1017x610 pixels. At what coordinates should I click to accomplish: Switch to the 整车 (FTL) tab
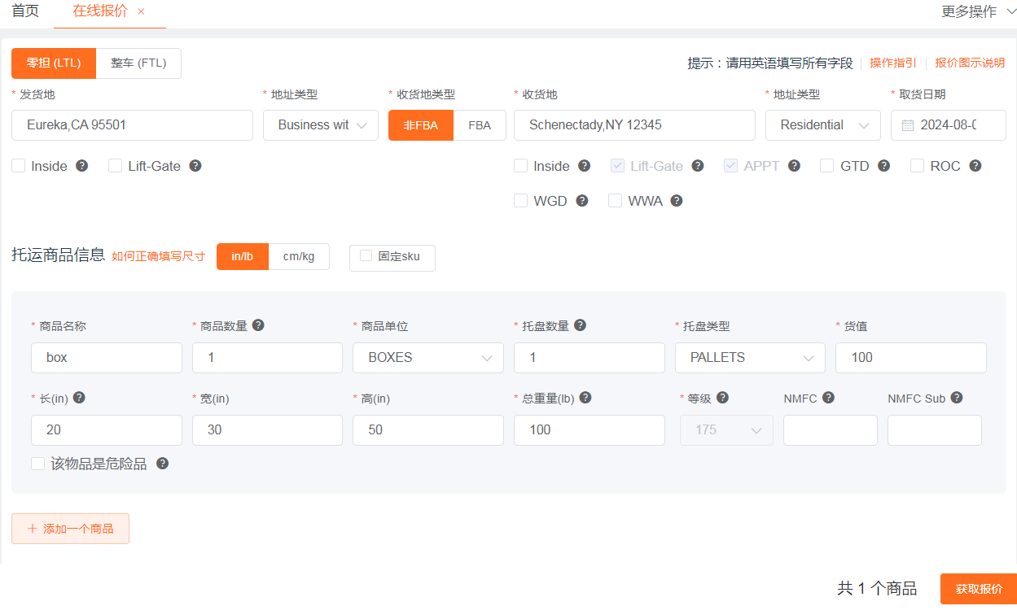pos(138,63)
